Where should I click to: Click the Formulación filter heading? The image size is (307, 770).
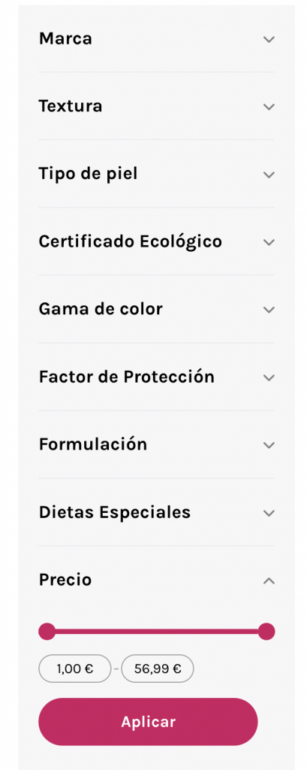pyautogui.click(x=92, y=444)
